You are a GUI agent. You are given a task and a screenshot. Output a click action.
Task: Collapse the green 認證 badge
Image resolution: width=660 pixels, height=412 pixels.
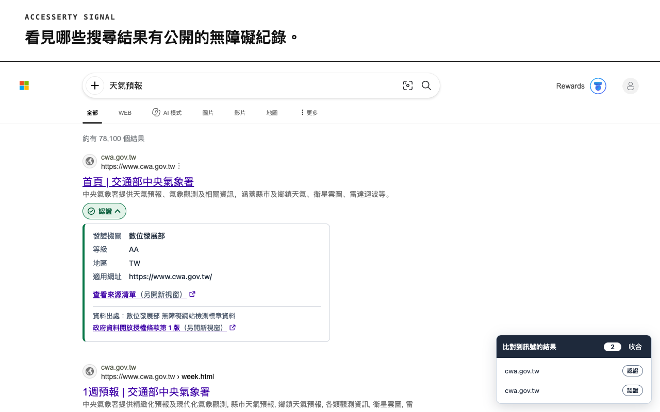coord(104,211)
